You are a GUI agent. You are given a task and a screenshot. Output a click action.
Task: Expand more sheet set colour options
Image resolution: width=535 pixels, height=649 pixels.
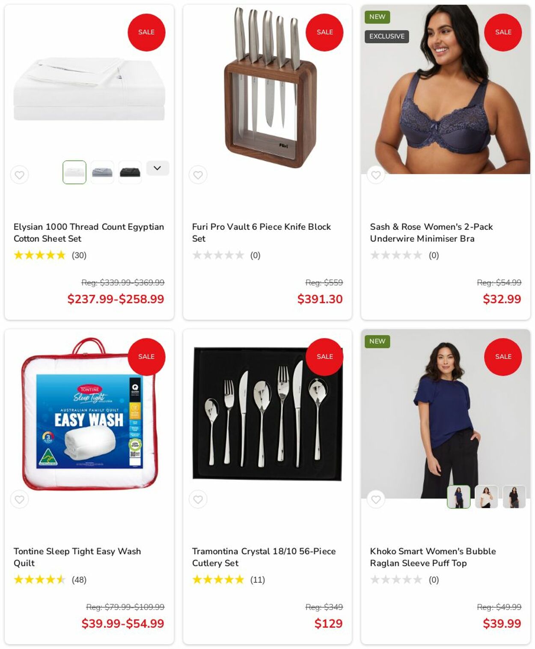coord(158,168)
